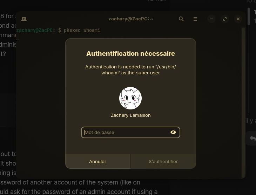The image size is (256, 195).
Task: Click the 'pkexec whoami' command line
Action: pos(82,30)
